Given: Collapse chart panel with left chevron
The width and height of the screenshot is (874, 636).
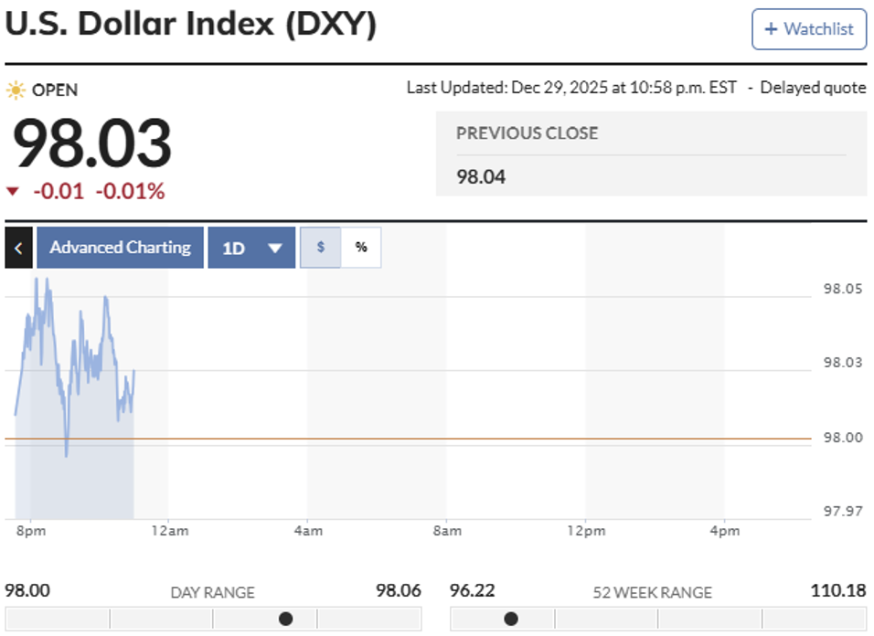Looking at the screenshot, I should 18,248.
